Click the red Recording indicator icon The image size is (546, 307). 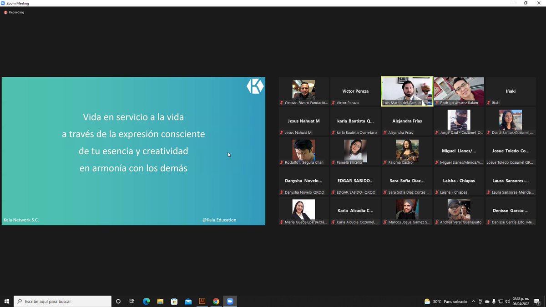[6, 12]
